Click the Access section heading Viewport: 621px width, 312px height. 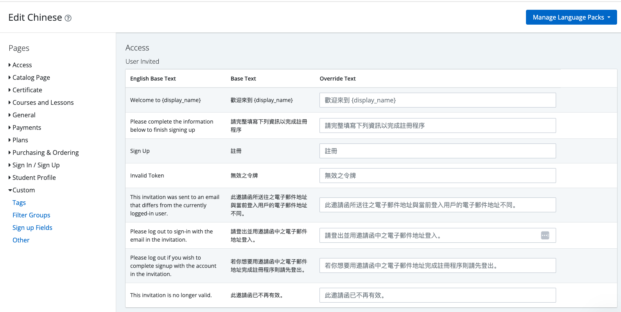tap(137, 48)
